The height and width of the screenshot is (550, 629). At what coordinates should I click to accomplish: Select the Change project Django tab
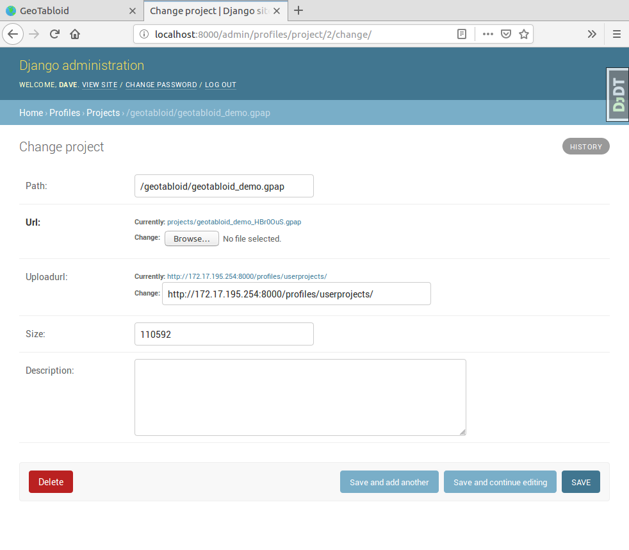(x=216, y=11)
